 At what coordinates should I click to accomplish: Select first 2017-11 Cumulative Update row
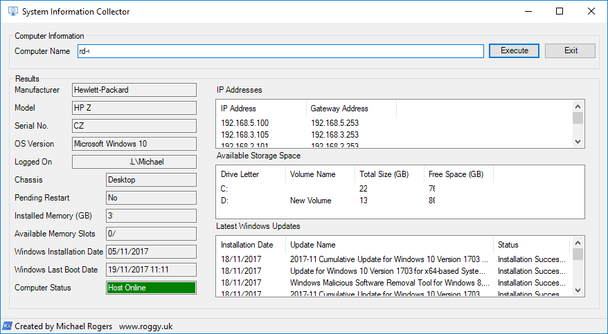click(394, 259)
